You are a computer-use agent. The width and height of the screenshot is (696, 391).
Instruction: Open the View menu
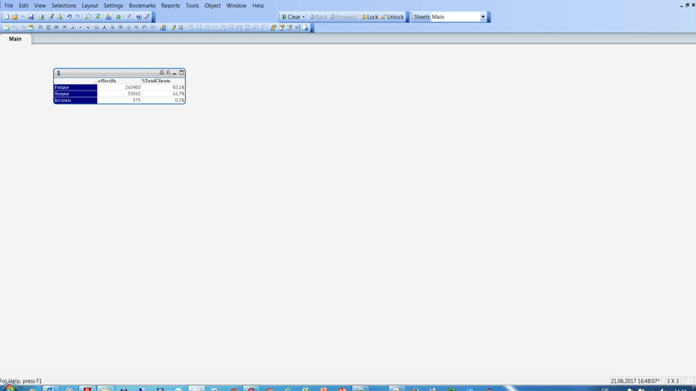[40, 6]
